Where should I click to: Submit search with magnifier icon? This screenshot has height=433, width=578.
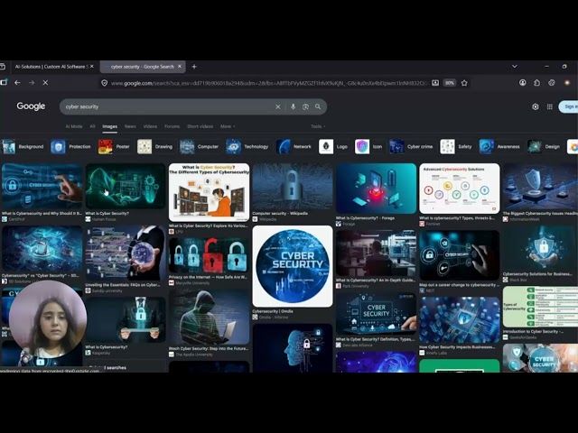point(318,106)
